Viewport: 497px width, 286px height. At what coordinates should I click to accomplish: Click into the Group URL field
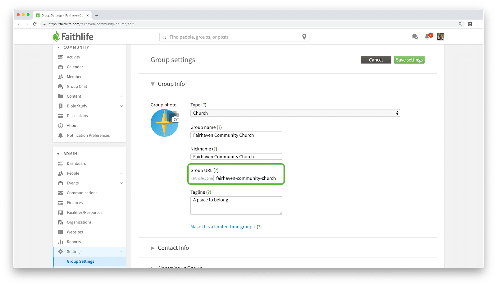tap(248, 178)
